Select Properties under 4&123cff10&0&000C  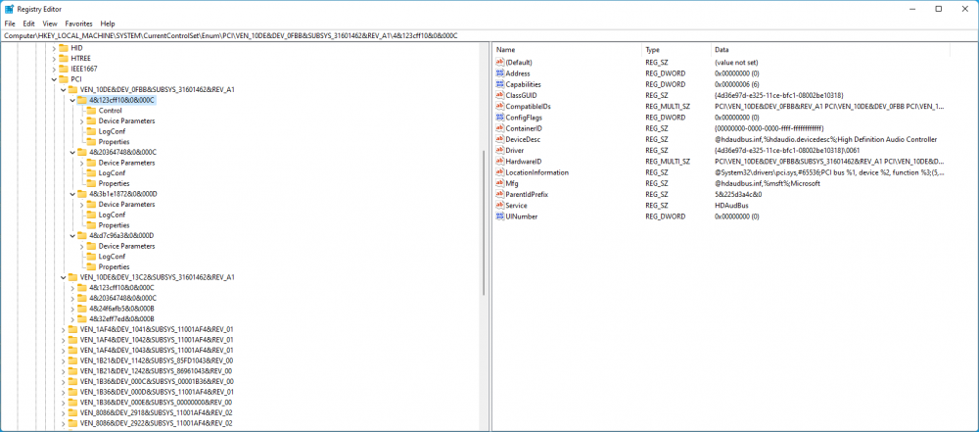click(x=115, y=142)
